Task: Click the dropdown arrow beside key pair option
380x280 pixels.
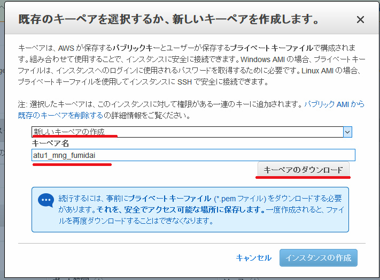Action: click(347, 132)
